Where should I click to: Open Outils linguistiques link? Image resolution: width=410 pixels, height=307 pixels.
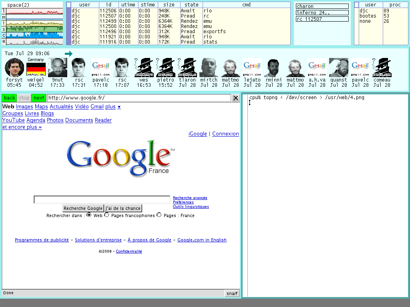[x=191, y=207]
